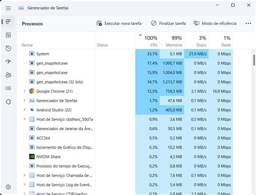Image resolution: width=256 pixels, height=195 pixels.
Task: Click the Android Studio process icon
Action: [32, 110]
